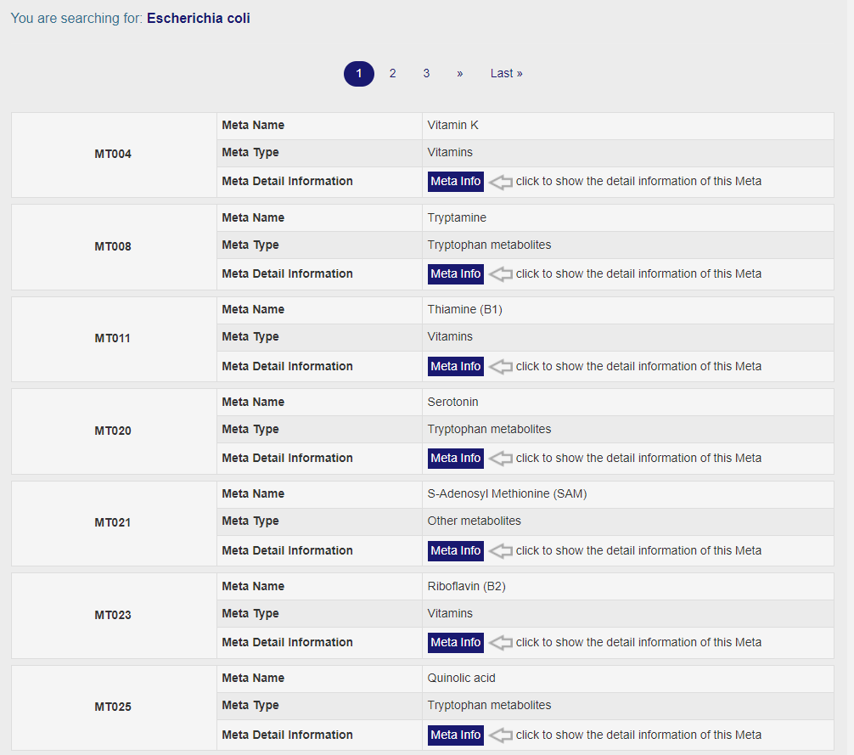The height and width of the screenshot is (755, 854).
Task: Select current page 1 in pagination
Action: tap(358, 74)
